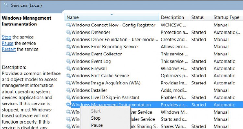This screenshot has height=129, width=243.
Task: Select Windows Font Cache Service
Action: 100,76
